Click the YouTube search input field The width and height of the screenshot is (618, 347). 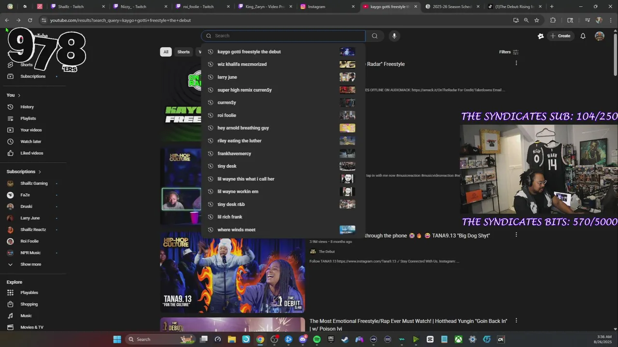(283, 36)
